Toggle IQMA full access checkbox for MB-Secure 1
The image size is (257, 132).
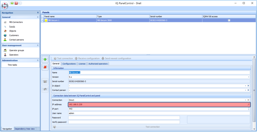pyautogui.click(x=229, y=20)
